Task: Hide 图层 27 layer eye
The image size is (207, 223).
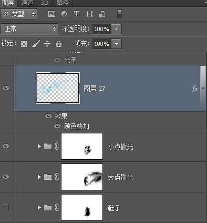Action: pyautogui.click(x=6, y=88)
